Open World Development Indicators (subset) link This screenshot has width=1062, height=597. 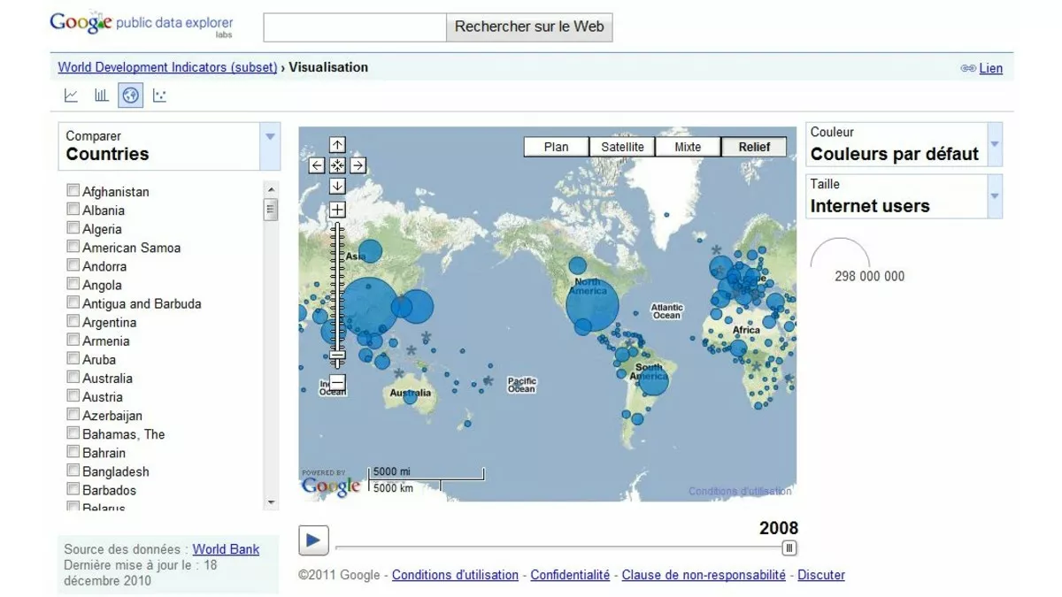point(167,67)
